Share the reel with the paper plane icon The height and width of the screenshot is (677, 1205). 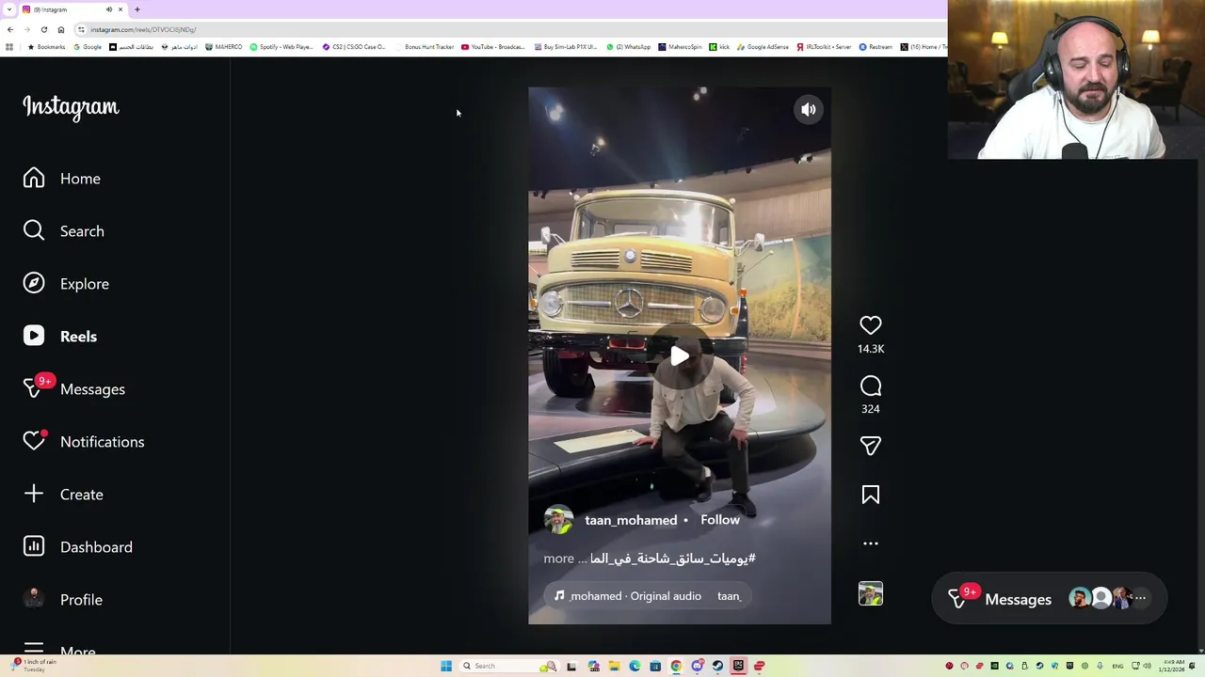(x=871, y=446)
